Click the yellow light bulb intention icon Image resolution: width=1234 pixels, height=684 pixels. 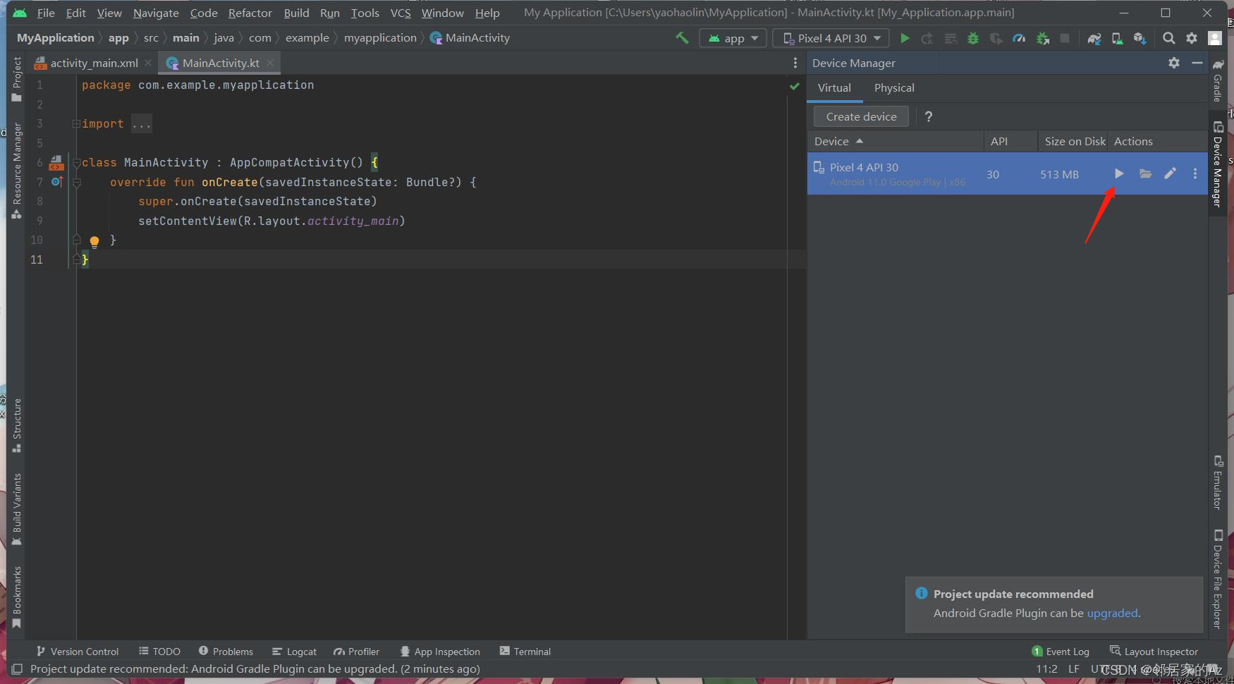[x=94, y=242]
